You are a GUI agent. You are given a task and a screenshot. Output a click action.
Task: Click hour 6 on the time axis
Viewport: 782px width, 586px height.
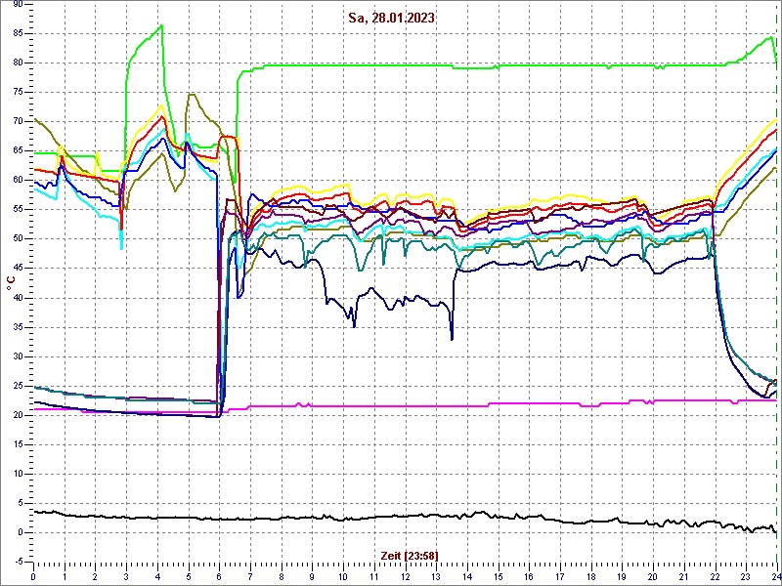click(219, 574)
